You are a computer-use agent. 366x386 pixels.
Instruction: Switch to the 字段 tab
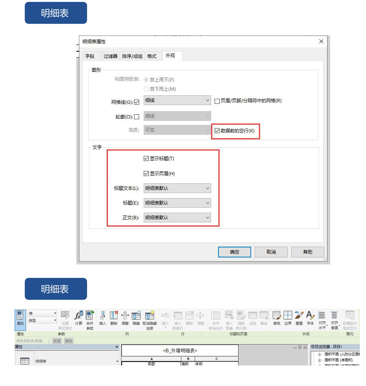90,56
